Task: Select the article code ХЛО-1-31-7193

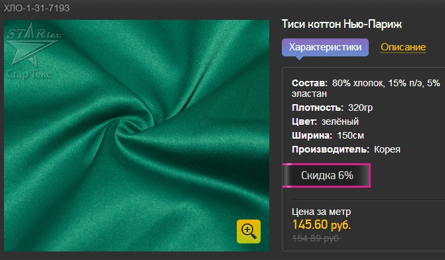Action: (x=36, y=8)
